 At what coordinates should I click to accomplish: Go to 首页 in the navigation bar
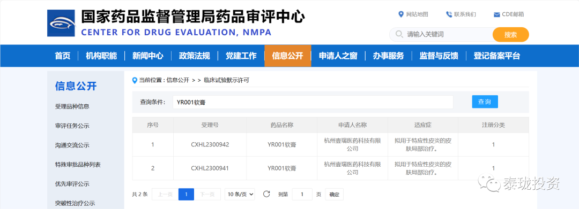click(62, 56)
